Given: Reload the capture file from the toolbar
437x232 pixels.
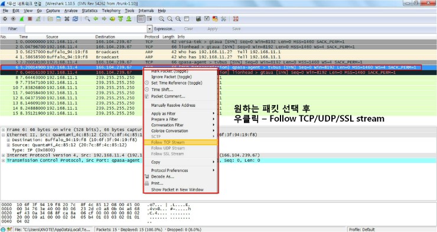Looking at the screenshot, I should [x=75, y=19].
